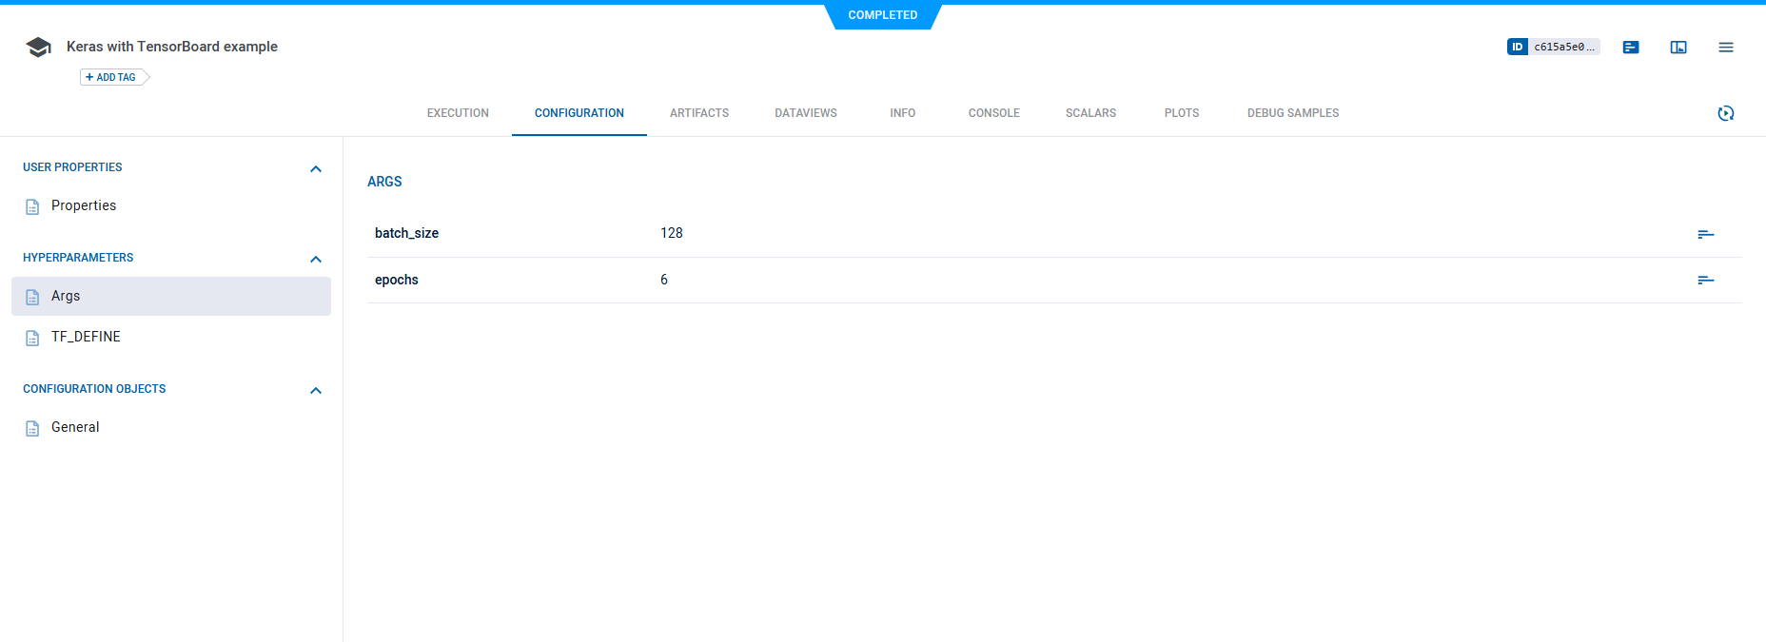
Task: Click the details icon on epochs row
Action: (1705, 280)
